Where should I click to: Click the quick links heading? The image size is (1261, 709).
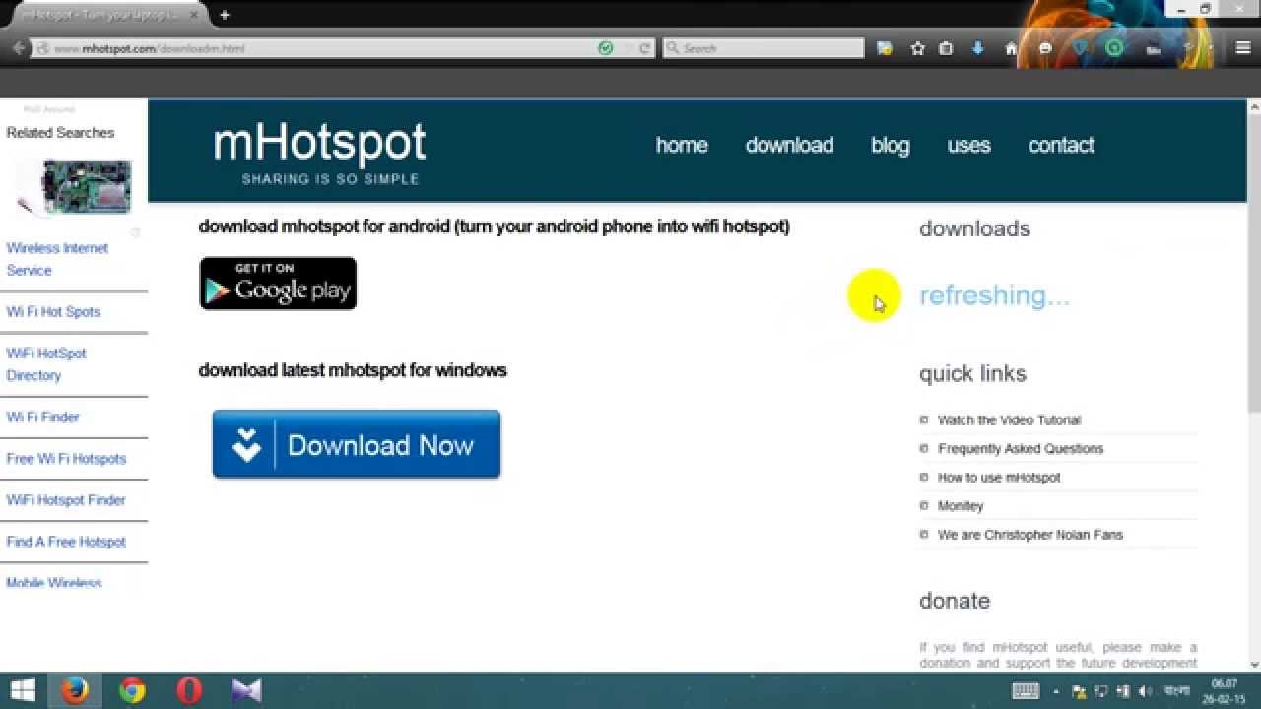(972, 373)
